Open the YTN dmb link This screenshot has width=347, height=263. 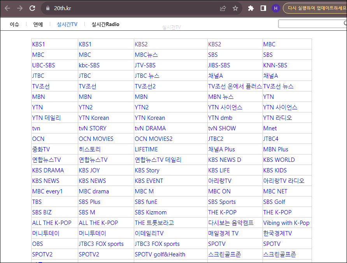(220, 118)
